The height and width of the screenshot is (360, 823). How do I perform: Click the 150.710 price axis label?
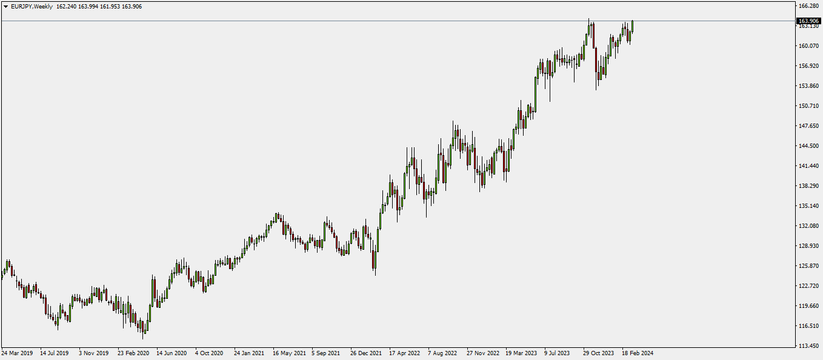tap(809, 106)
